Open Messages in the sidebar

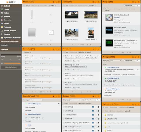tap(7, 27)
